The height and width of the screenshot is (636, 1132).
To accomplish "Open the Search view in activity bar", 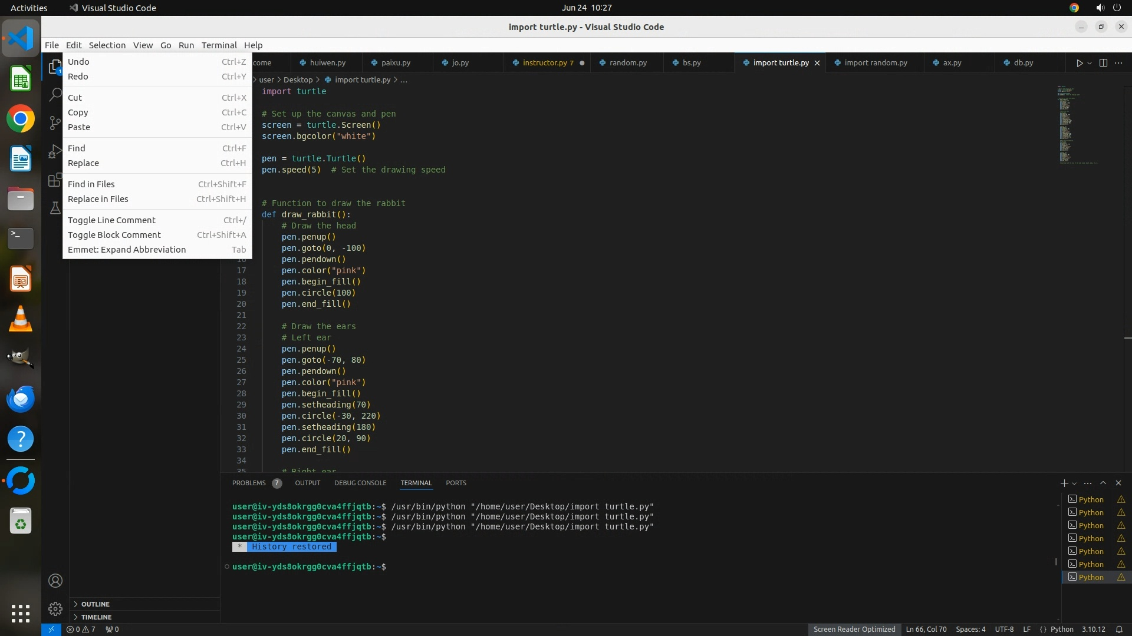I will (x=55, y=94).
